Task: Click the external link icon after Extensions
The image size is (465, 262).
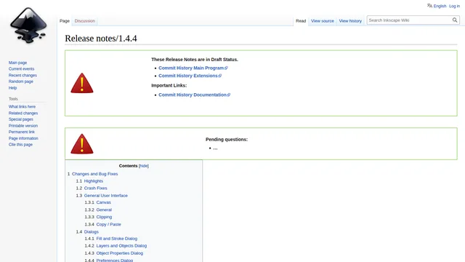Action: pos(220,76)
